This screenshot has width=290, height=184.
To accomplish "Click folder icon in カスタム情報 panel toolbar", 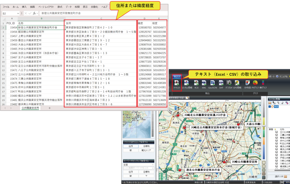I will tap(270, 103).
